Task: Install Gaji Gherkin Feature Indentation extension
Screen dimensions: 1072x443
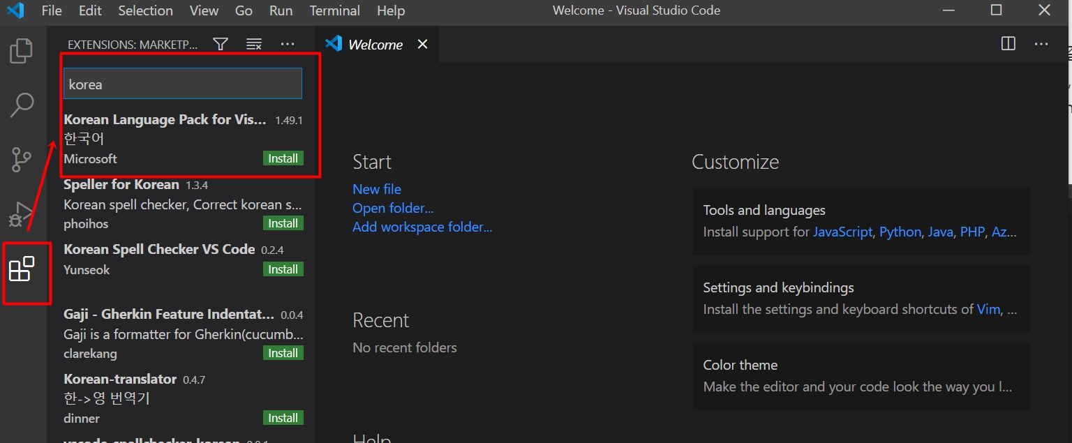Action: (283, 353)
